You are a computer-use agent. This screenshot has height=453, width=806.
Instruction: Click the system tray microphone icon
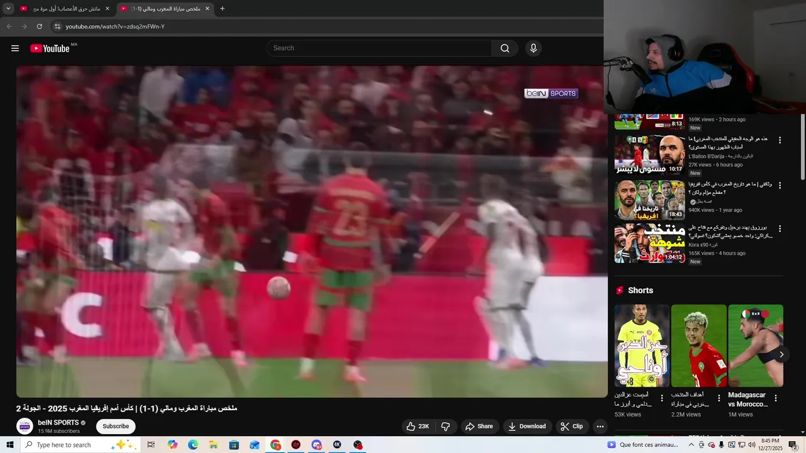[x=721, y=445]
